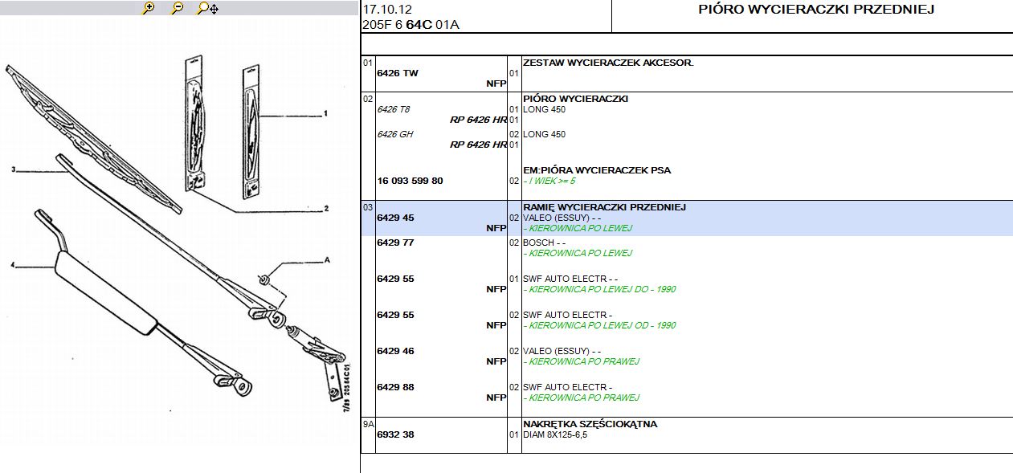This screenshot has height=473, width=1013.
Task: Select the 'RAMIĘ WYCIERACZKI PRZEDNIEJ' heading row
Action: click(603, 207)
